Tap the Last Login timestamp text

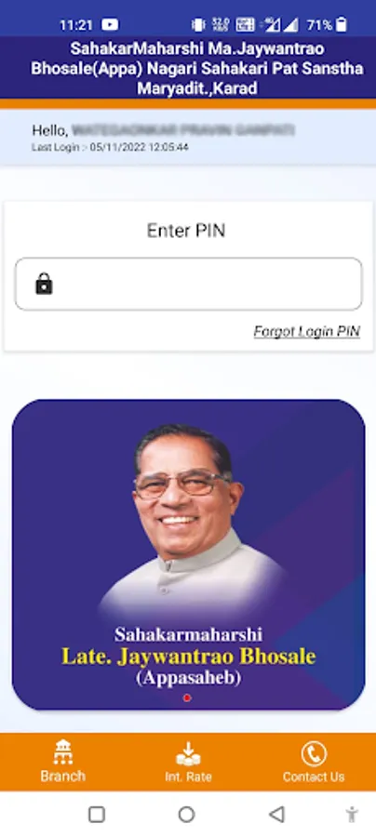[110, 147]
